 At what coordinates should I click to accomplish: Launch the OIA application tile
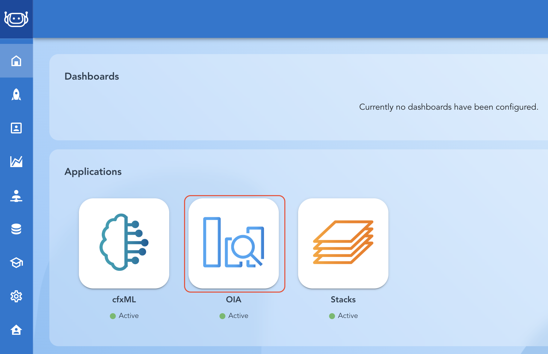coord(234,243)
